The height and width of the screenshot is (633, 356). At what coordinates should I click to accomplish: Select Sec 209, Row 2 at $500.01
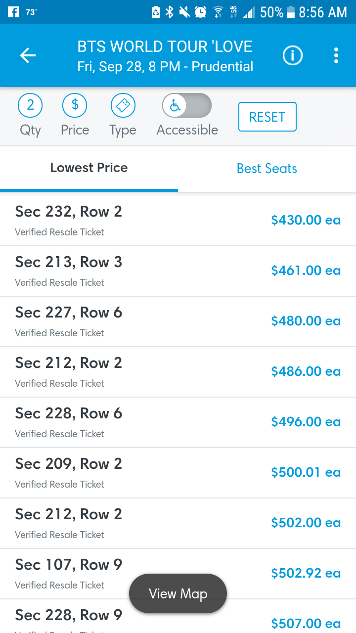(x=178, y=473)
